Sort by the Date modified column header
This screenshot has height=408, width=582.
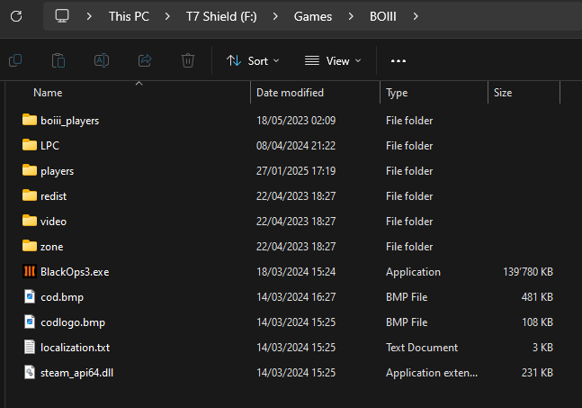(290, 93)
